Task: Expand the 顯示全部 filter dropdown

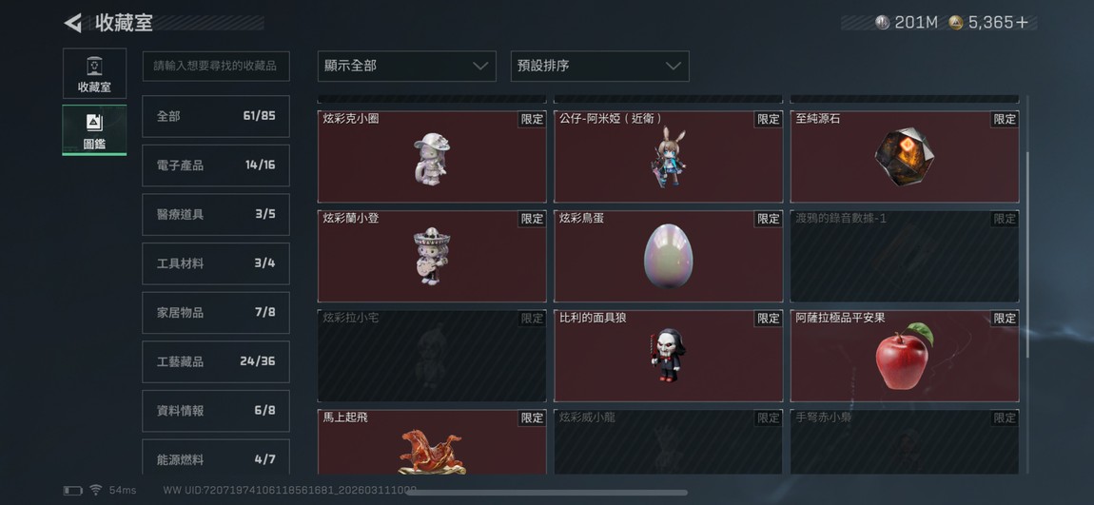Action: pyautogui.click(x=407, y=66)
